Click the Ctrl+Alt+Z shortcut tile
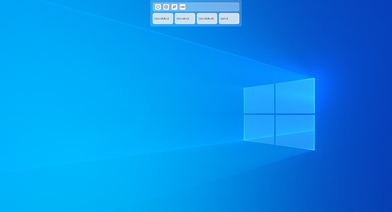Image resolution: width=392 pixels, height=212 pixels. [x=185, y=18]
